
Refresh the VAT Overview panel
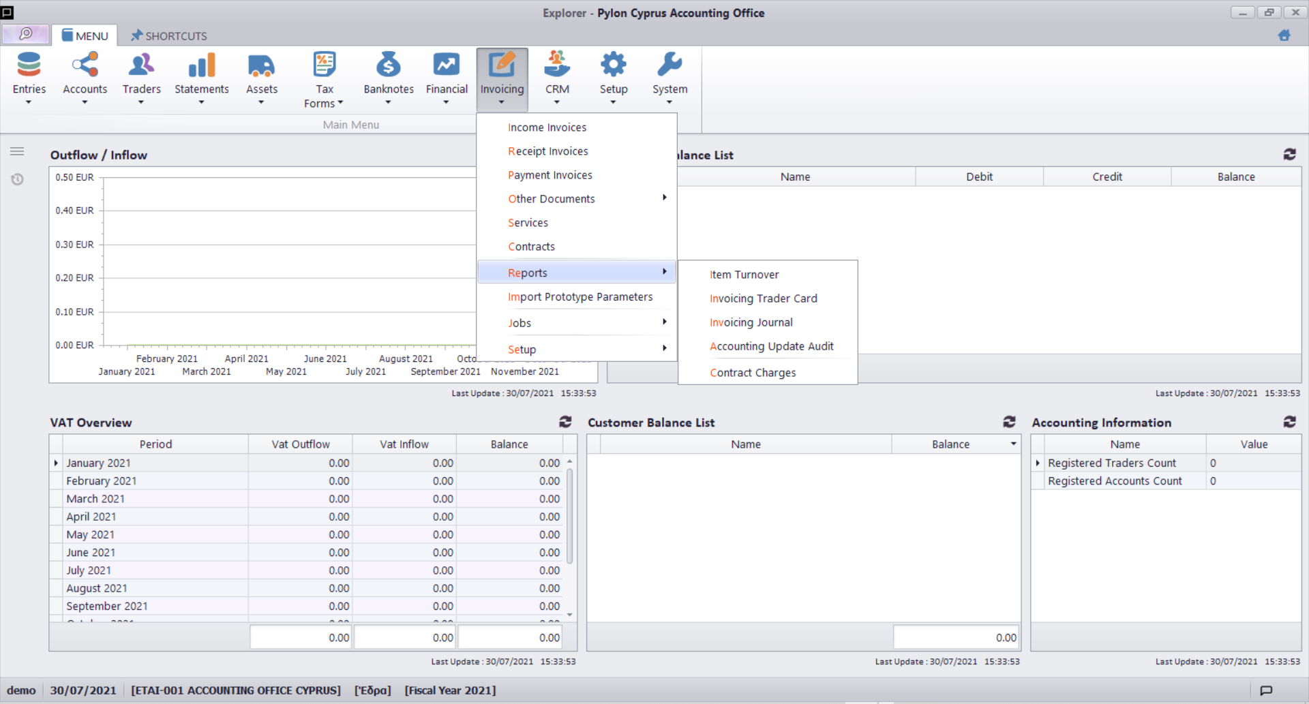pyautogui.click(x=565, y=422)
